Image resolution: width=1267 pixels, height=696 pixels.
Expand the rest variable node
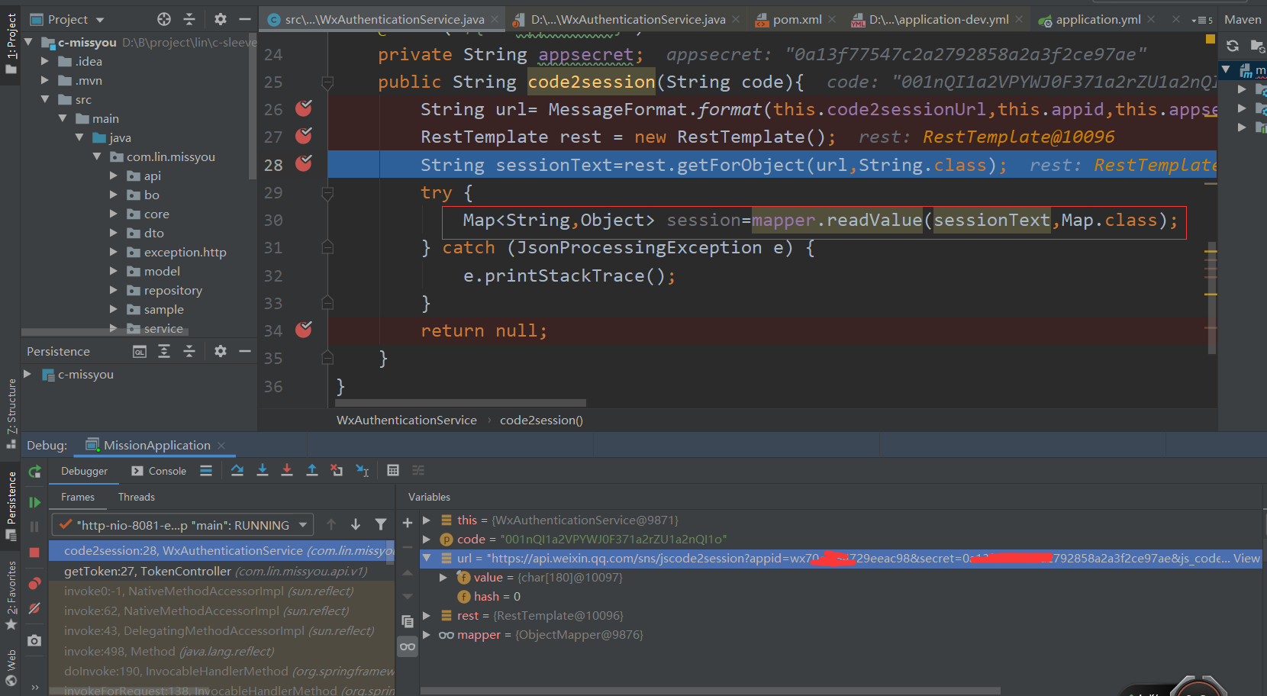click(x=427, y=615)
